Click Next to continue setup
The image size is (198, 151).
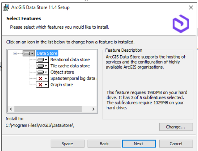(x=139, y=144)
